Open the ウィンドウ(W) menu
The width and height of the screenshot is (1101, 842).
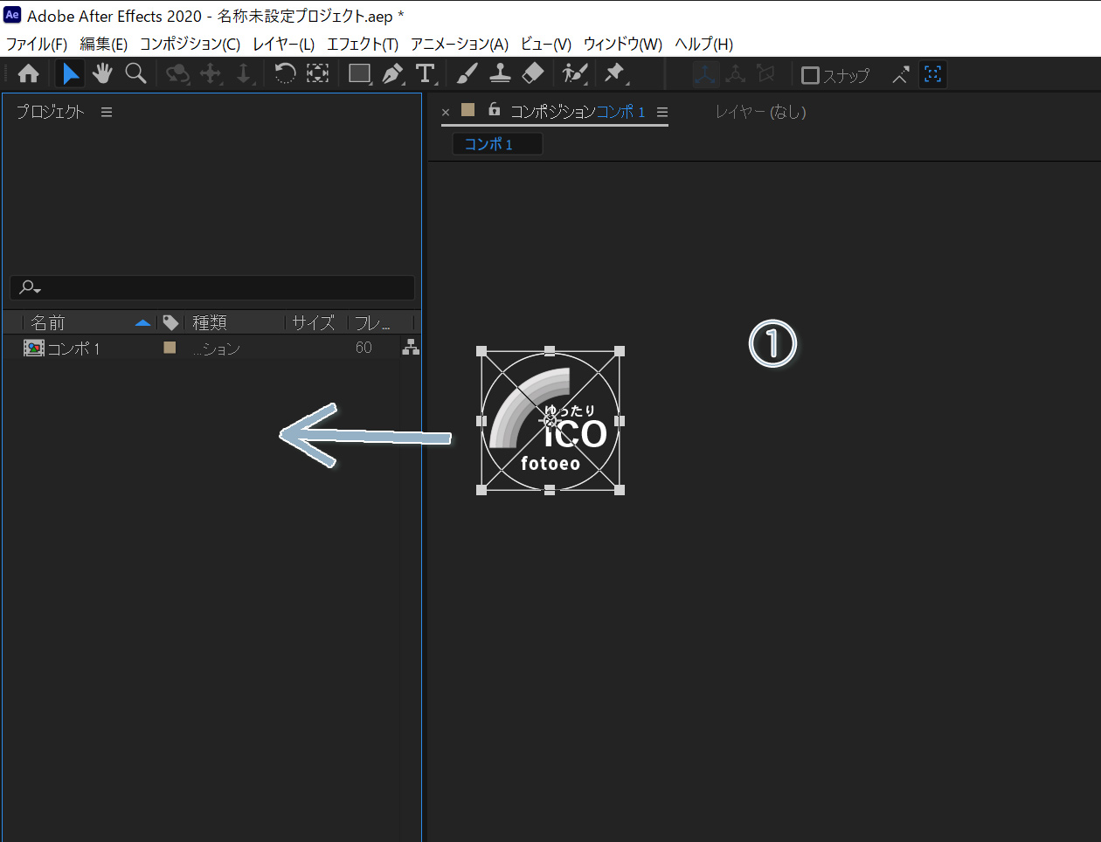point(622,44)
